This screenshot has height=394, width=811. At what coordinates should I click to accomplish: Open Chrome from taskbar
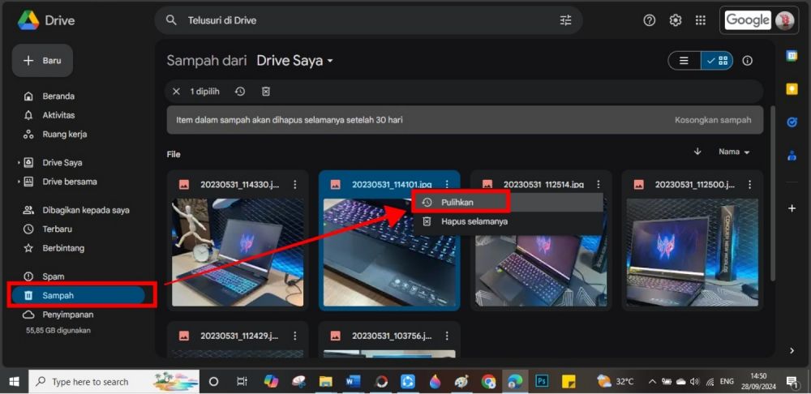[x=487, y=382]
